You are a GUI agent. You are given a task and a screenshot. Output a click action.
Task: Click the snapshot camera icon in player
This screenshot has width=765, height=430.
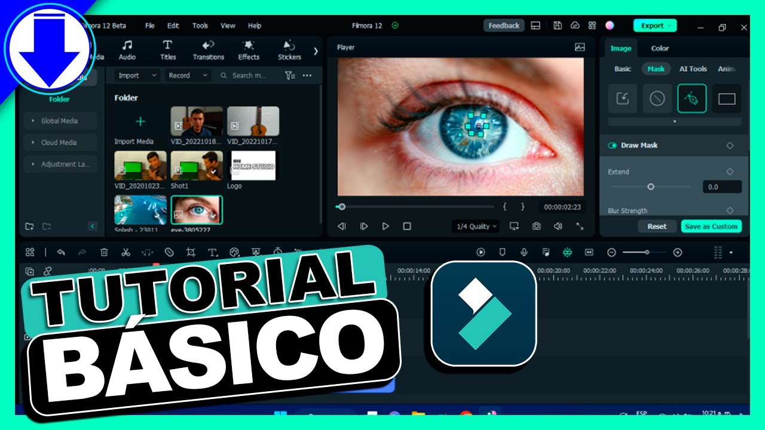click(537, 226)
